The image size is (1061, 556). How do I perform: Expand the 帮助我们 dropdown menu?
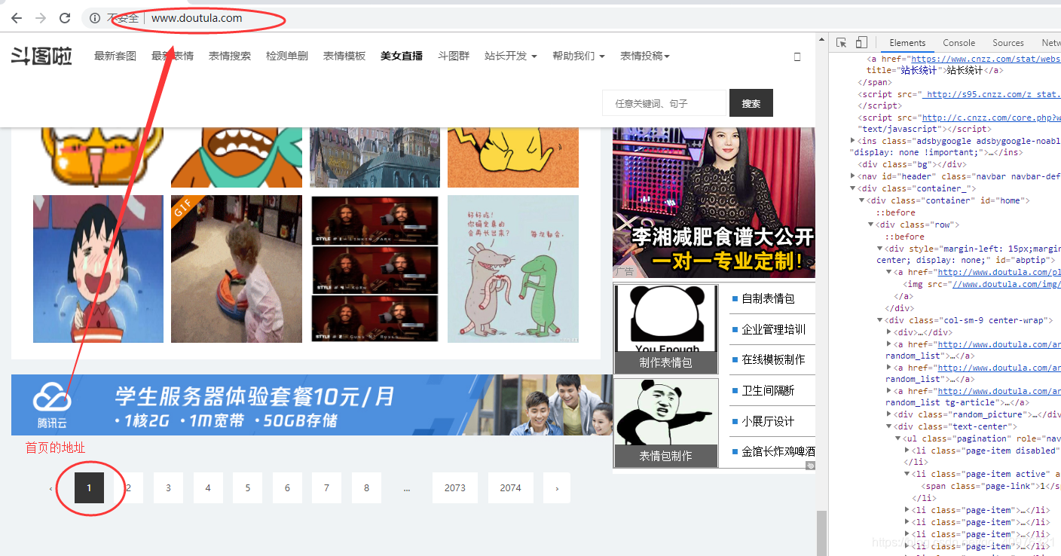579,56
